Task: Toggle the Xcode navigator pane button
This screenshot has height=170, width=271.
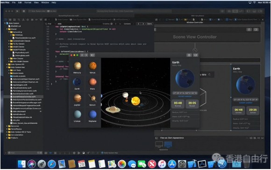Action: 249,11
